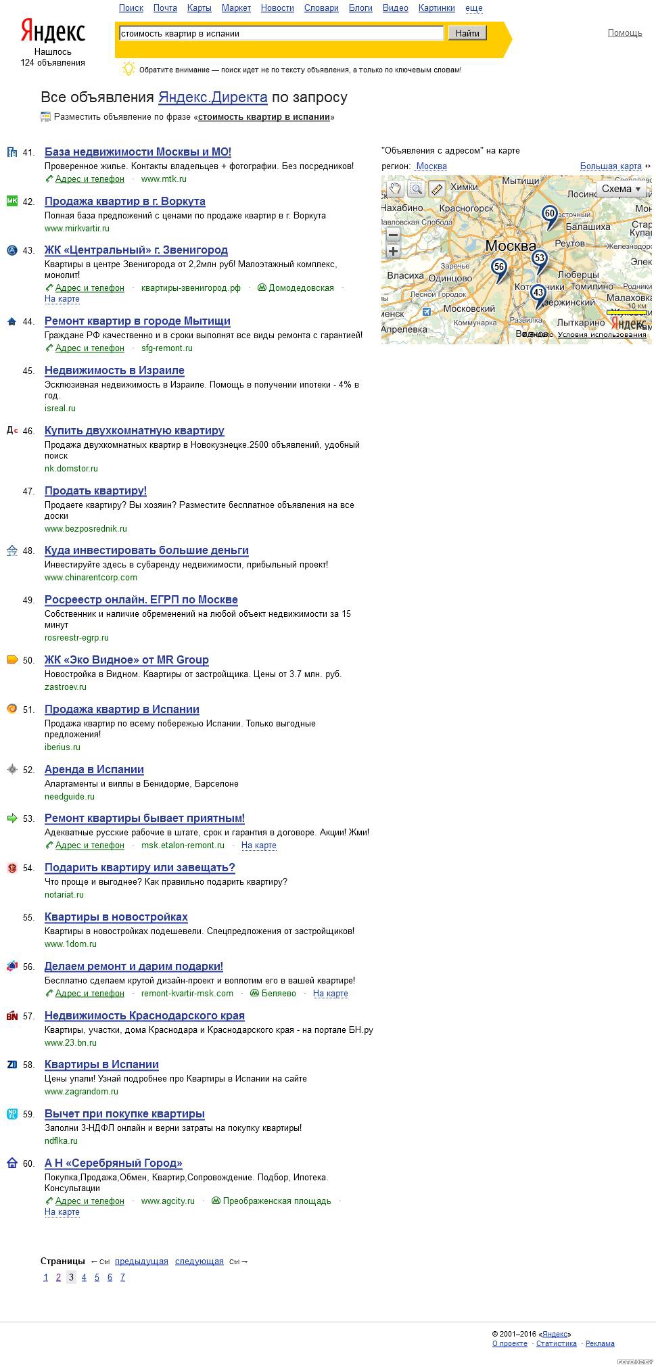This screenshot has width=656, height=1367.
Task: Open Почта in top navigation
Action: coord(165,8)
